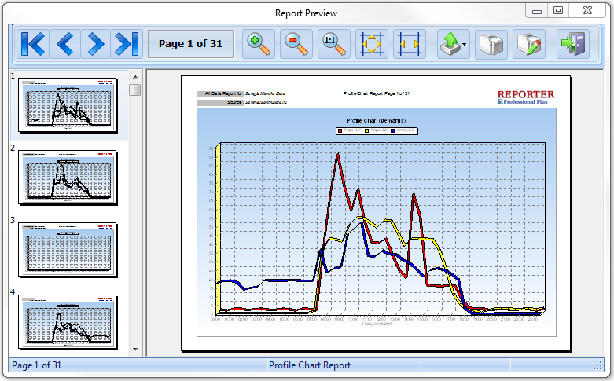Click the Profile Chart (Demands) title
614x381 pixels.
coord(376,120)
